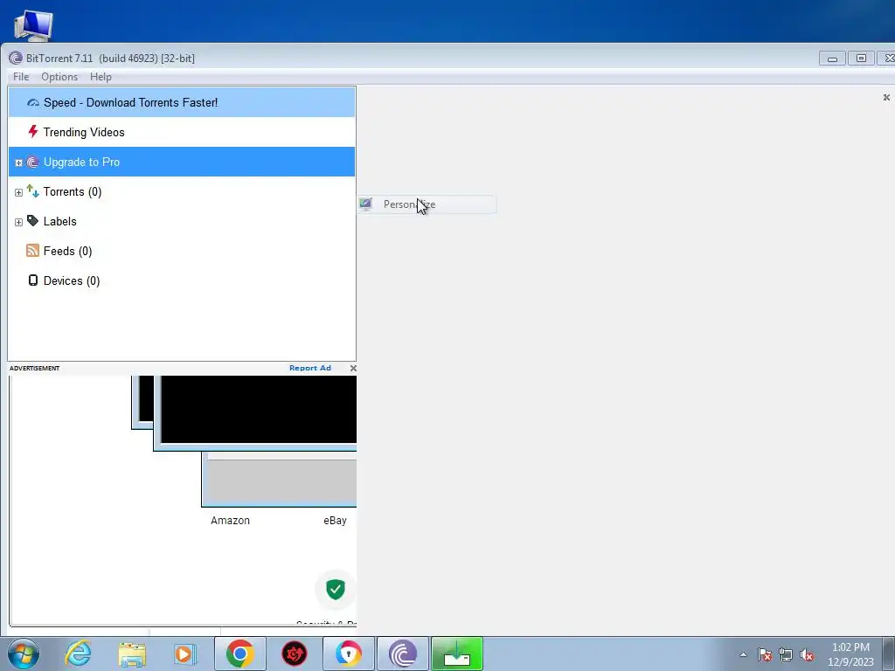Open Trending Videos in sidebar

(182, 133)
